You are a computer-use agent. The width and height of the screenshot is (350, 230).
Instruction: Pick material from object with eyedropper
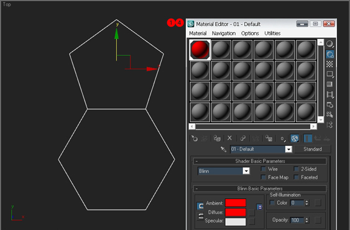pos(223,149)
